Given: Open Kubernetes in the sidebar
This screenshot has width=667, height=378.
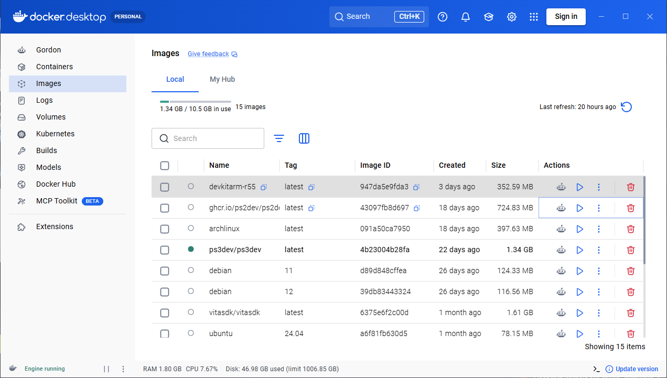Looking at the screenshot, I should tap(68, 134).
